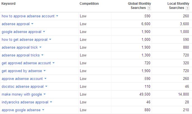Image resolution: width=192 pixels, height=114 pixels.
Task: Expand arrow beside make money with google
Action: pos(44,94)
